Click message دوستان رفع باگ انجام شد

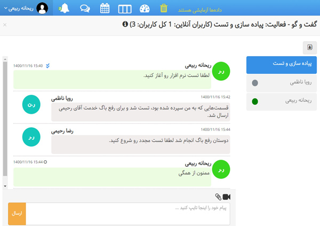(x=141, y=144)
